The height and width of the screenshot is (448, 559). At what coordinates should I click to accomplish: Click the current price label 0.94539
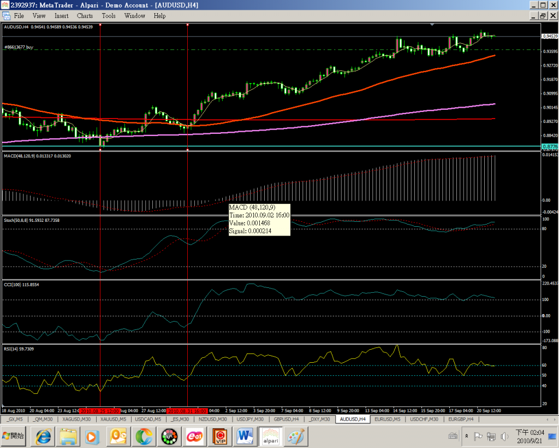click(x=550, y=36)
